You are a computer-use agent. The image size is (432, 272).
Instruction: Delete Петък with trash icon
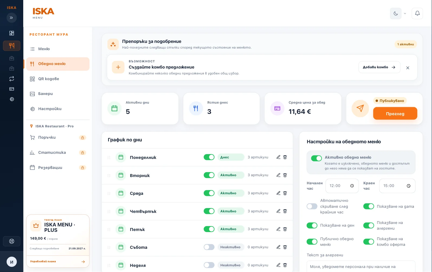click(x=285, y=229)
